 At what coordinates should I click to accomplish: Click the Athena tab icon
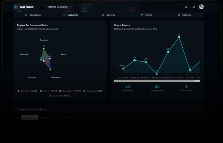(142, 15)
